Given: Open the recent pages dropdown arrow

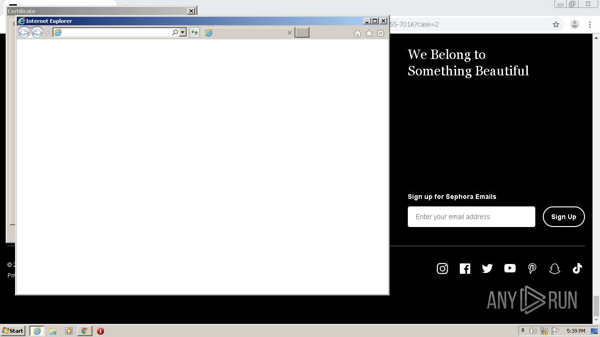Looking at the screenshot, I should click(x=47, y=33).
